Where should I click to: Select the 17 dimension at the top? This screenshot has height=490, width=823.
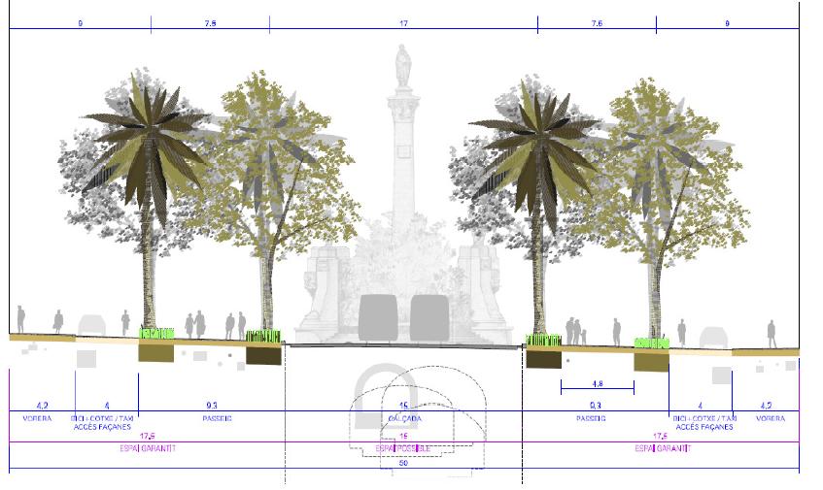tap(402, 22)
